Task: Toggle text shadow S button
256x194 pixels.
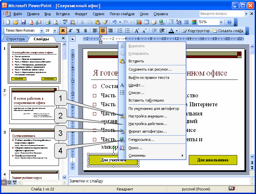Action: [x=86, y=31]
